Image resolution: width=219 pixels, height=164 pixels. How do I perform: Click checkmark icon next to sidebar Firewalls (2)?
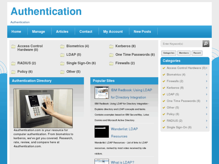[164, 81]
